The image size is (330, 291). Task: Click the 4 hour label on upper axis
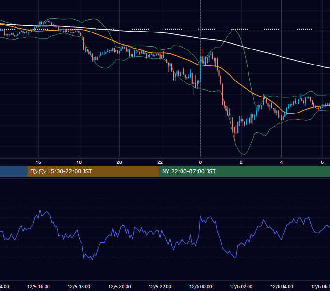[281, 162]
